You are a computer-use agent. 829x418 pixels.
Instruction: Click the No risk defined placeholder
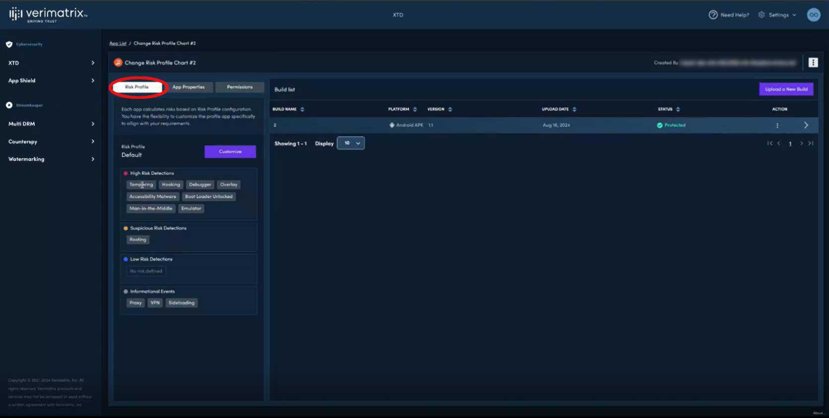pyautogui.click(x=146, y=271)
